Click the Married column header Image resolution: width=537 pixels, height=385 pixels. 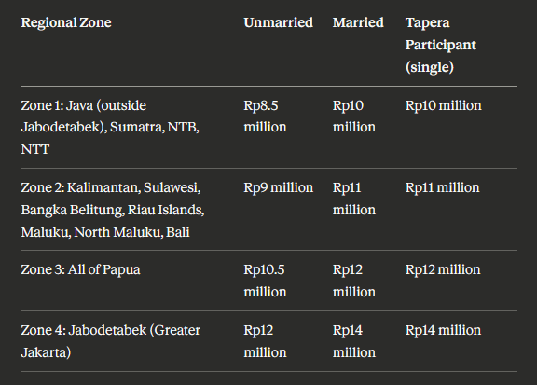coord(358,22)
